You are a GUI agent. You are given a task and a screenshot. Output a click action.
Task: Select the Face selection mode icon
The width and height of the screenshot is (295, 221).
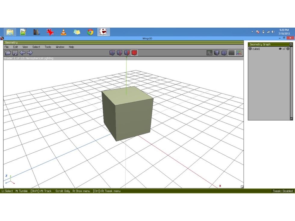pos(127,53)
